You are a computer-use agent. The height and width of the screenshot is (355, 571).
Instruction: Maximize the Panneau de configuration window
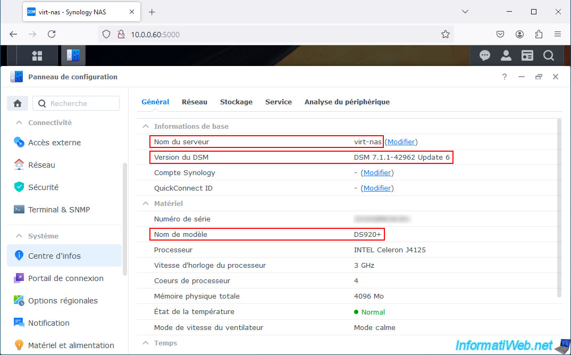click(539, 77)
